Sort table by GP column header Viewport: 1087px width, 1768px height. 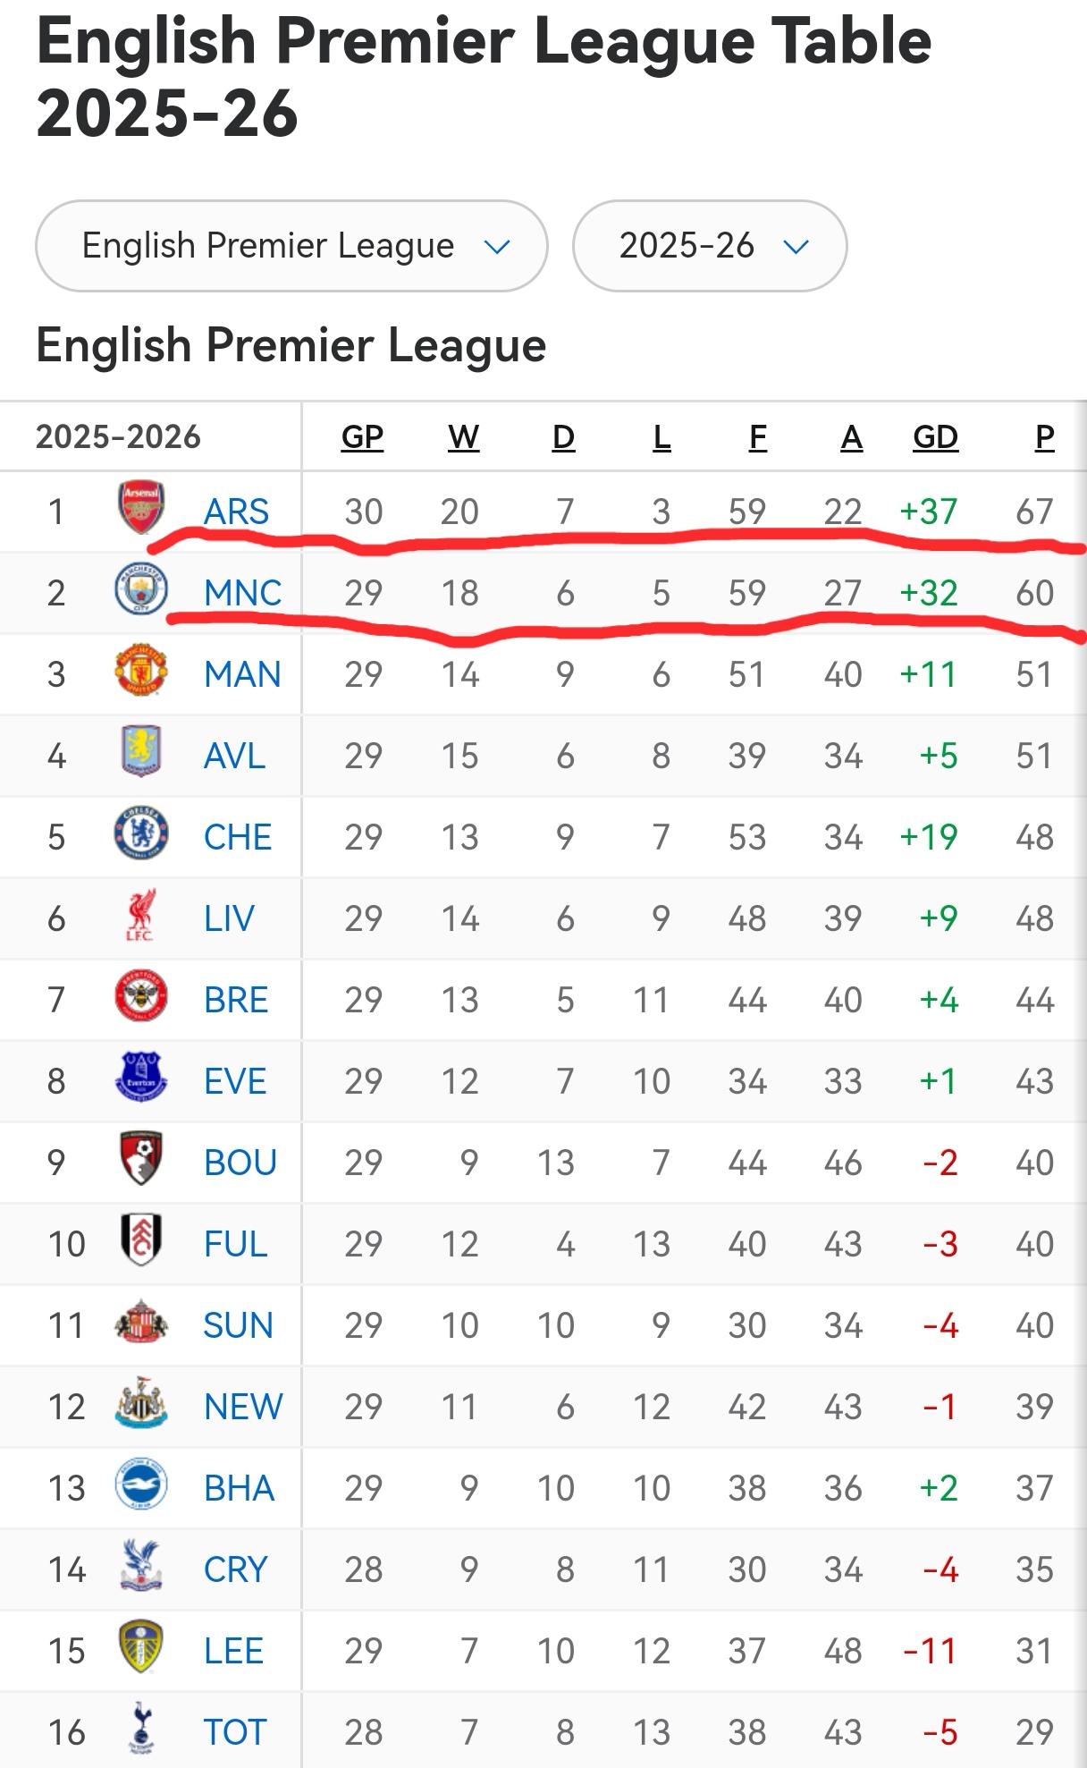362,437
